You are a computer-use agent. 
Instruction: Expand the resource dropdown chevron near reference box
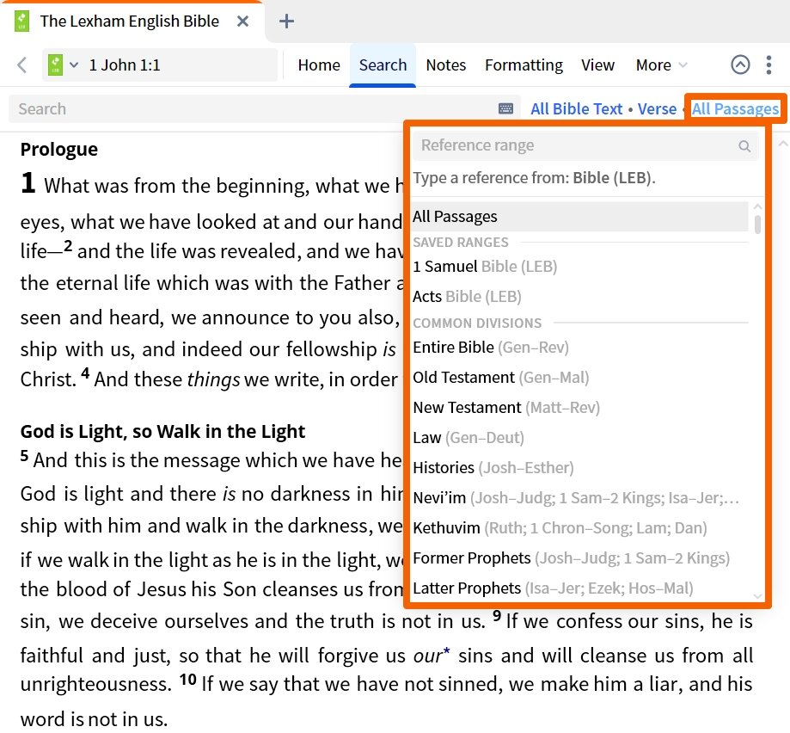pos(74,65)
